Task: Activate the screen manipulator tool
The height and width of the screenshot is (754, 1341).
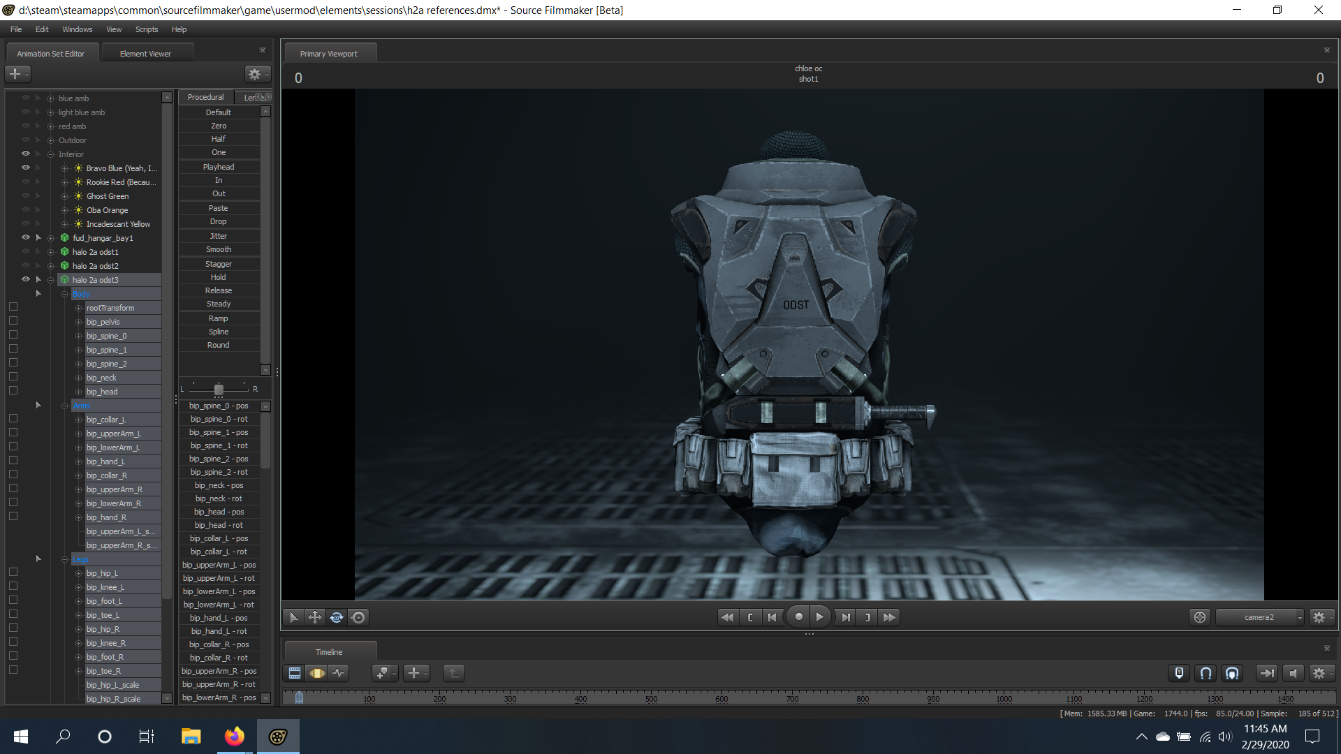Action: click(358, 617)
